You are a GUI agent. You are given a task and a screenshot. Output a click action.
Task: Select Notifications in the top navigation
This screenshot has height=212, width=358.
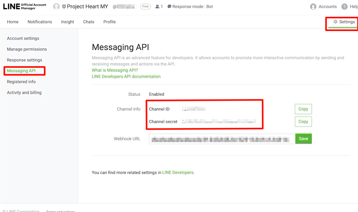tap(40, 22)
